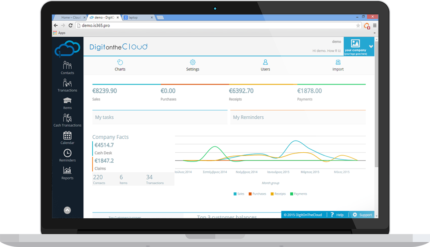Toggle the Sales legend swatch
The image size is (430, 247).
(x=235, y=194)
